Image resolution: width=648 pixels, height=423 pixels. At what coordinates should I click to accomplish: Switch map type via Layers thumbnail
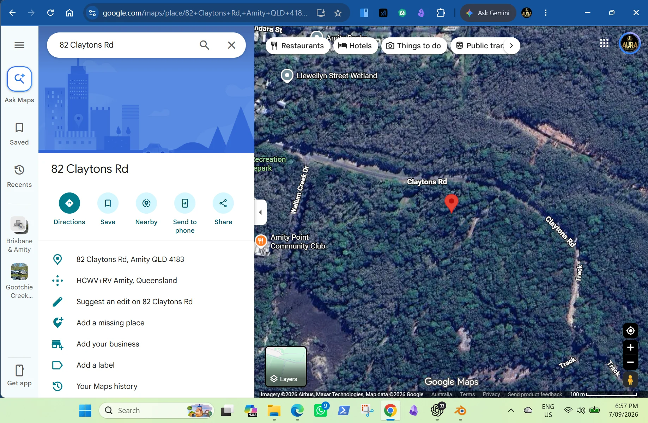pyautogui.click(x=286, y=367)
